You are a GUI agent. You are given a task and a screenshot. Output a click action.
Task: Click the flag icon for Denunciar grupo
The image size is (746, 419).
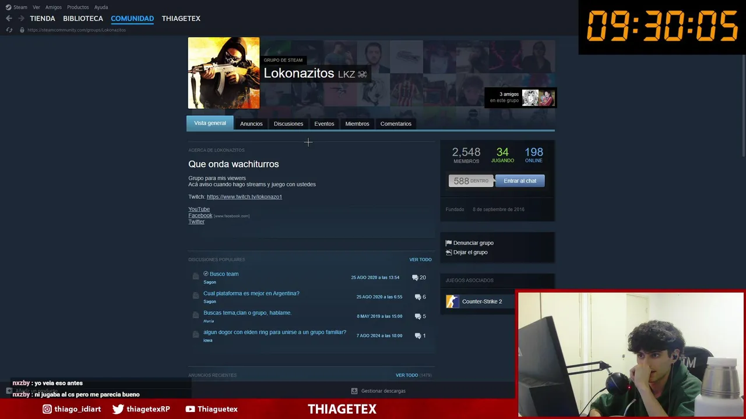[448, 243]
